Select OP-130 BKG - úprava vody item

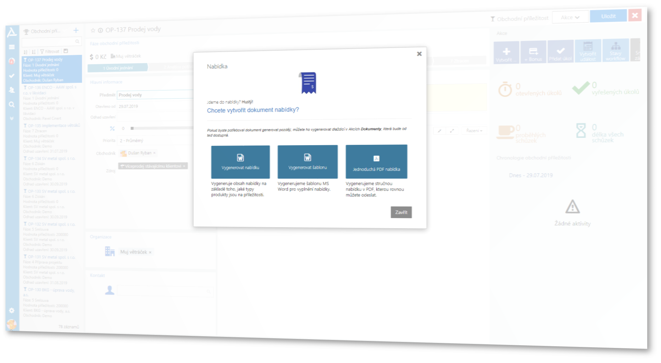(x=52, y=302)
